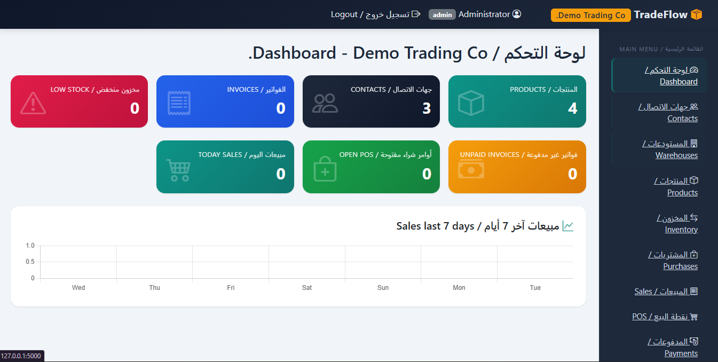This screenshot has width=718, height=362.
Task: Click the Contacts card people icon
Action: point(325,103)
